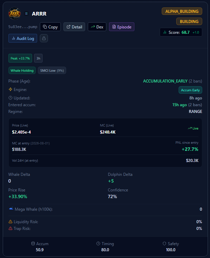Image resolution: width=210 pixels, height=258 pixels.
Task: Click the Liquidity Risk 0% value
Action: pos(199,222)
